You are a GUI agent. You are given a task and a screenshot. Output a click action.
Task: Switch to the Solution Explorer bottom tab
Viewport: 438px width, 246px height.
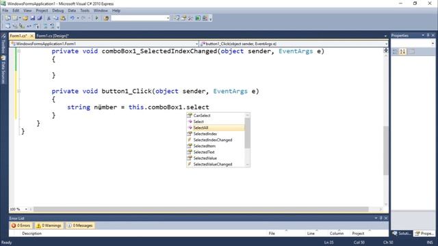click(x=402, y=234)
